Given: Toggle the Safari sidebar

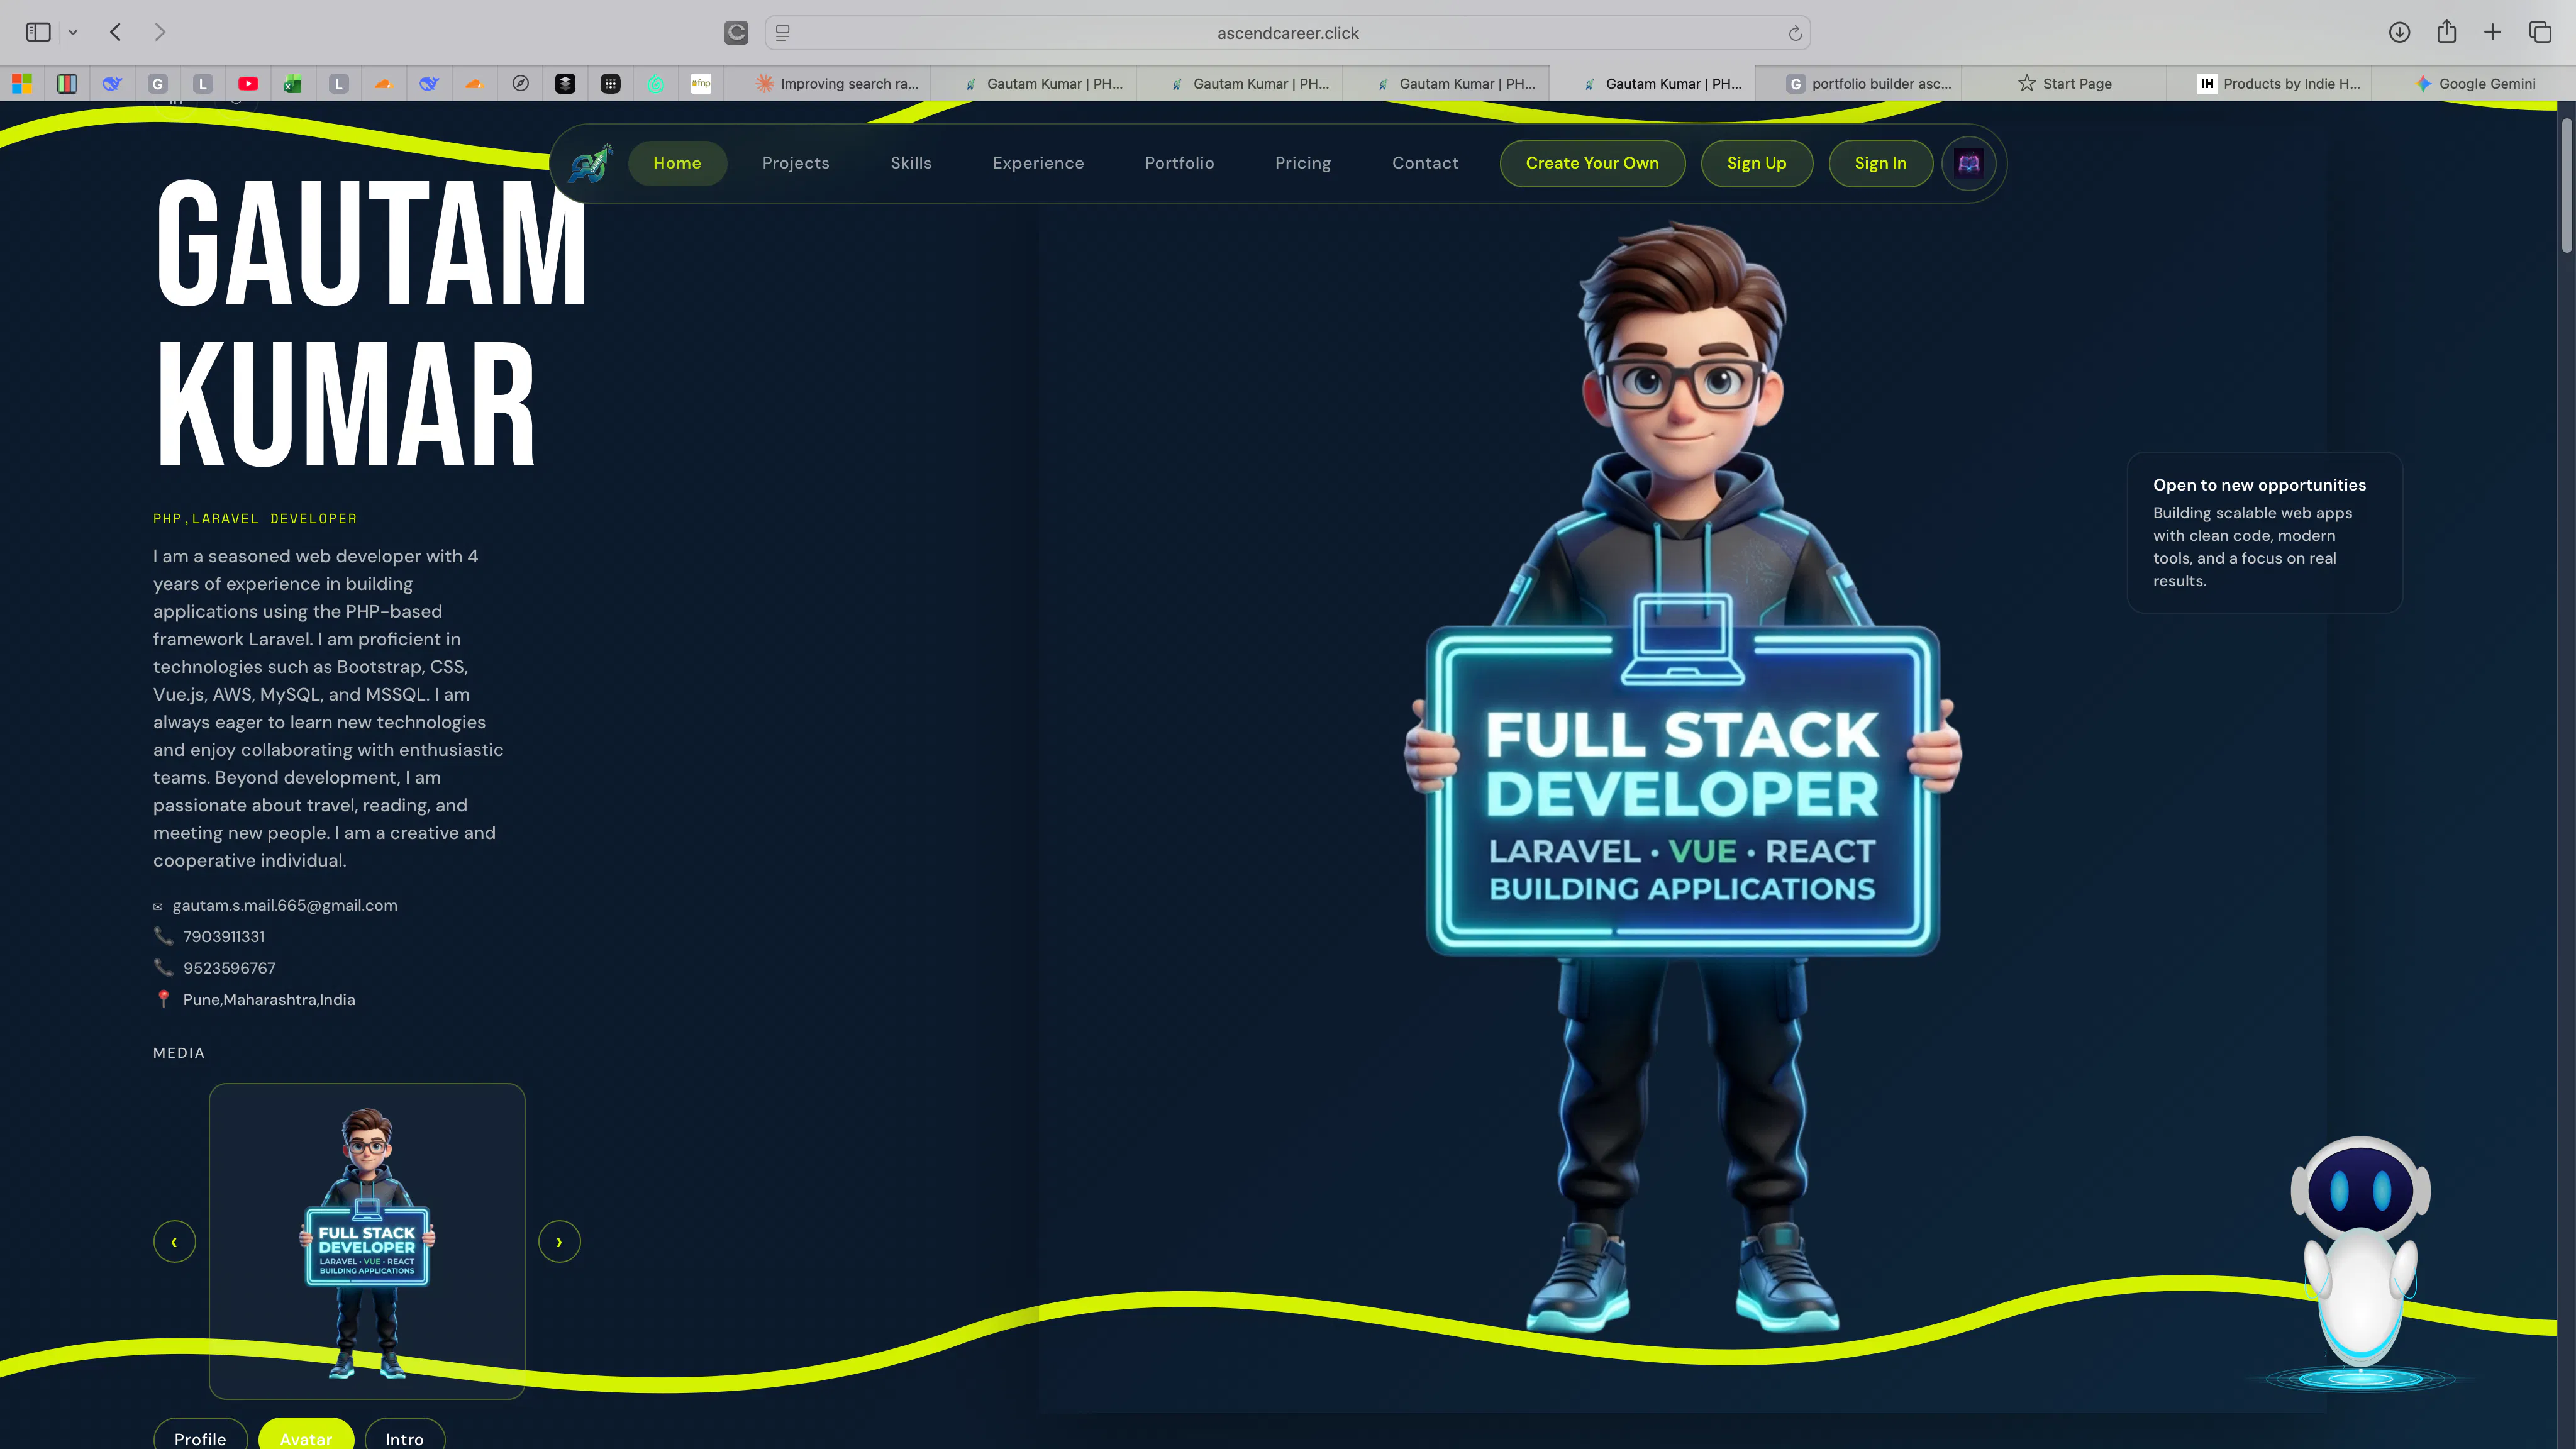Looking at the screenshot, I should tap(38, 33).
